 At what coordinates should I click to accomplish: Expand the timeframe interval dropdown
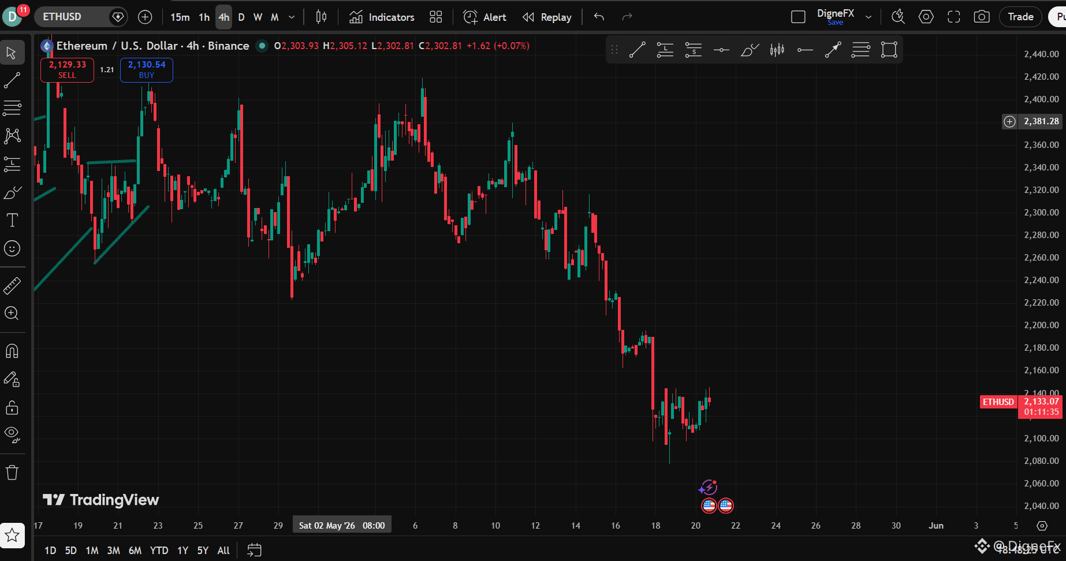tap(292, 17)
